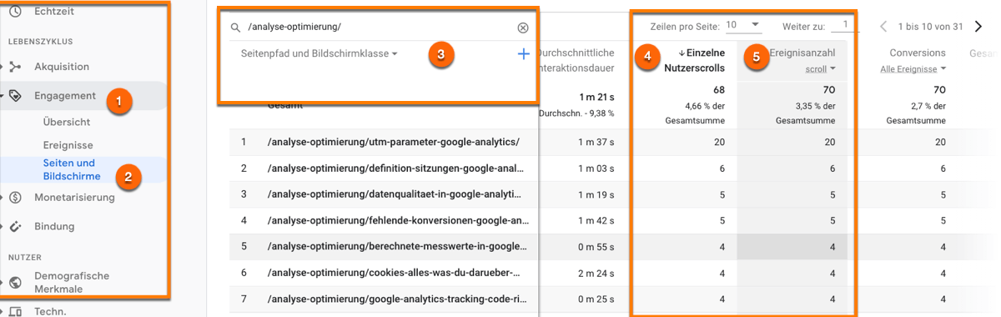The width and height of the screenshot is (1001, 317).
Task: Expand the Akquisition section
Action: pos(3,67)
